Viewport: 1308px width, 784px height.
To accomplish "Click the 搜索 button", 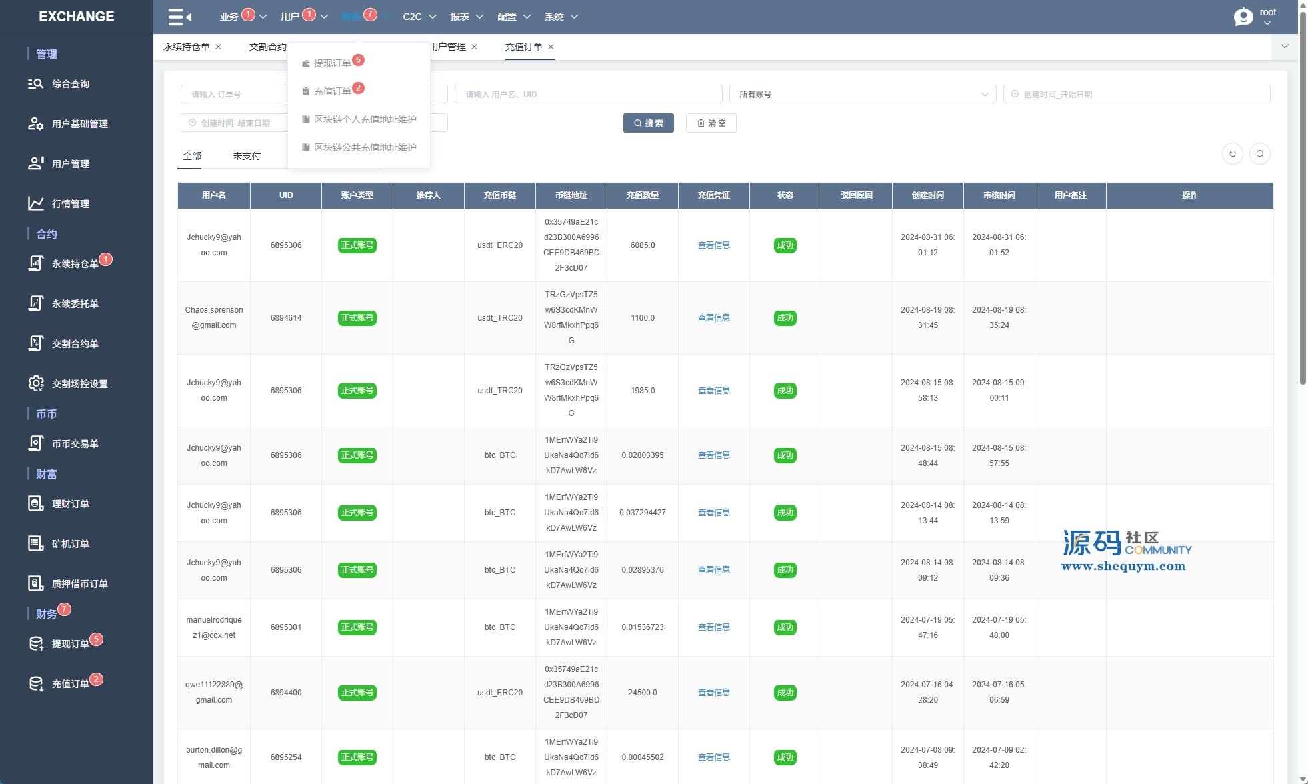I will 648,123.
